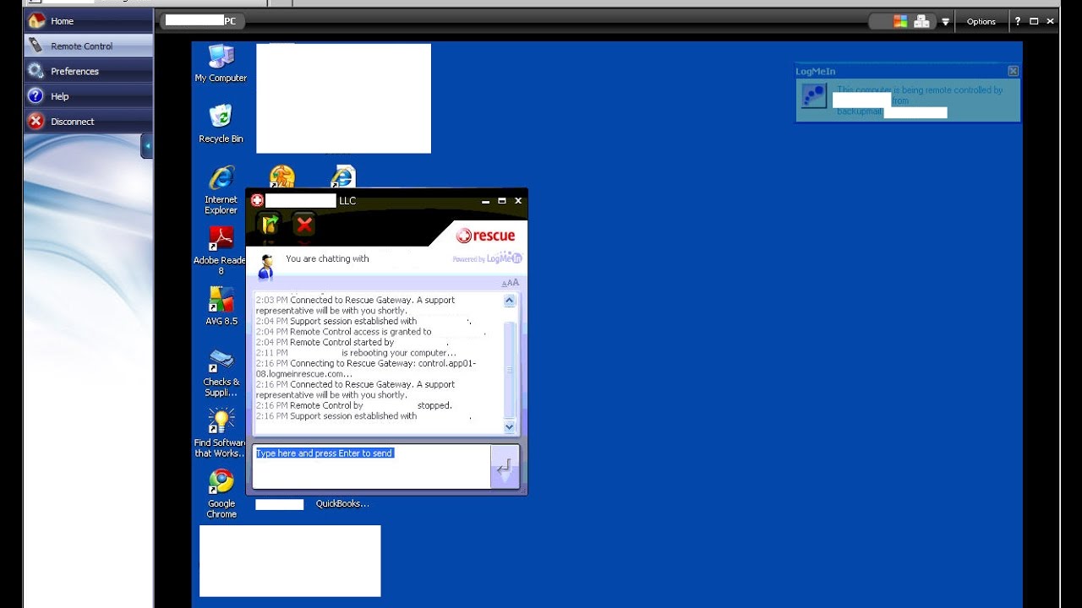Open Find Software that Works shortcut

[221, 433]
